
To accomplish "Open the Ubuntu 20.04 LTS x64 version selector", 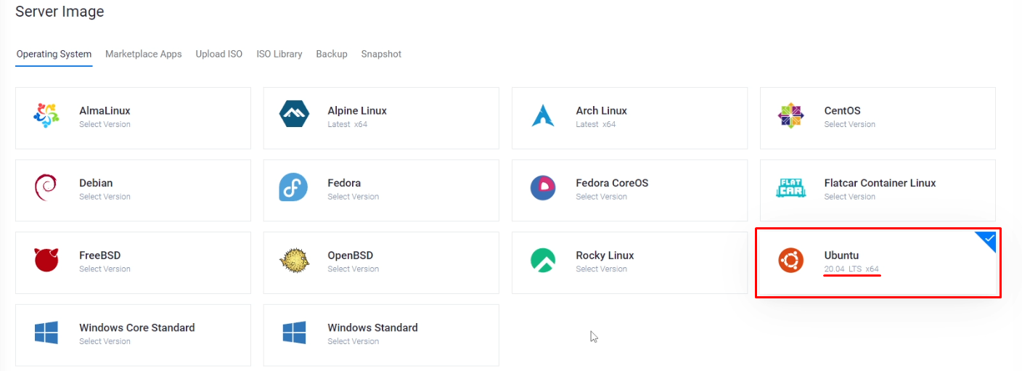I will click(x=852, y=269).
